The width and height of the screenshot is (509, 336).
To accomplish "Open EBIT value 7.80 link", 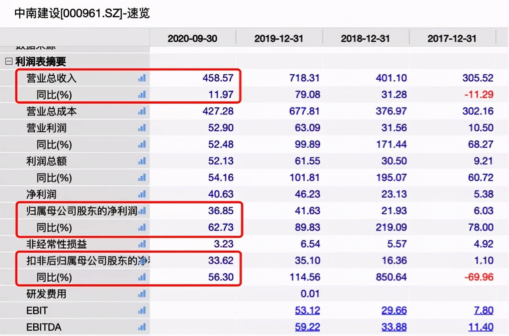I will 484,310.
